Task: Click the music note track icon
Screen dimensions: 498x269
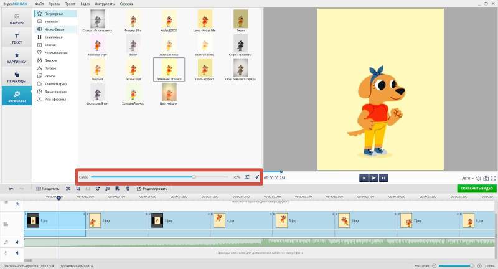Action: (x=6, y=242)
